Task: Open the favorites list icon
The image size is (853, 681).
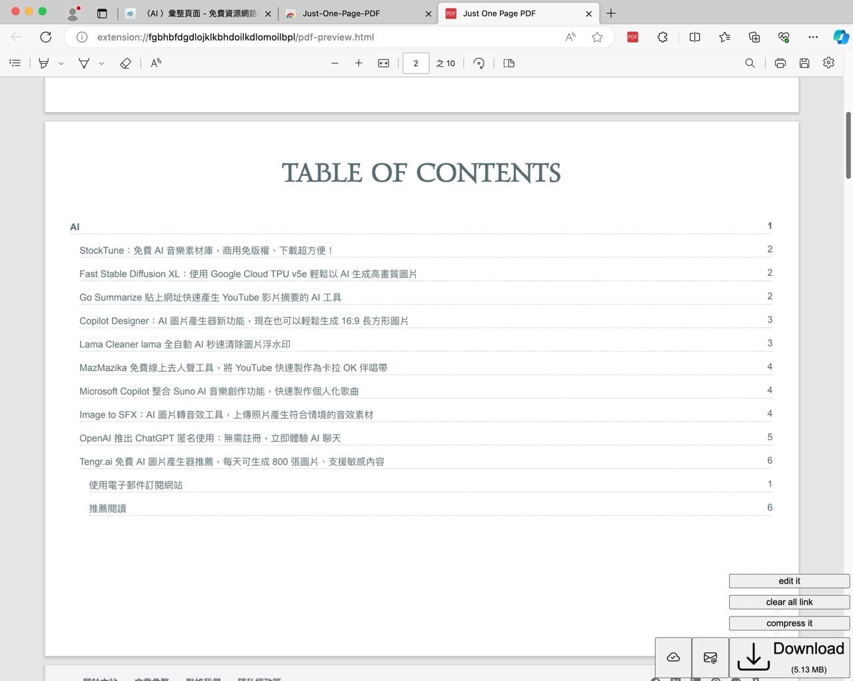Action: (x=724, y=37)
